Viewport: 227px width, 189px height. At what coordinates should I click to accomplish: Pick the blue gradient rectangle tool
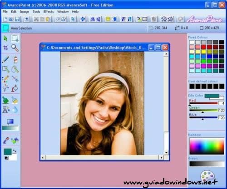point(10,121)
